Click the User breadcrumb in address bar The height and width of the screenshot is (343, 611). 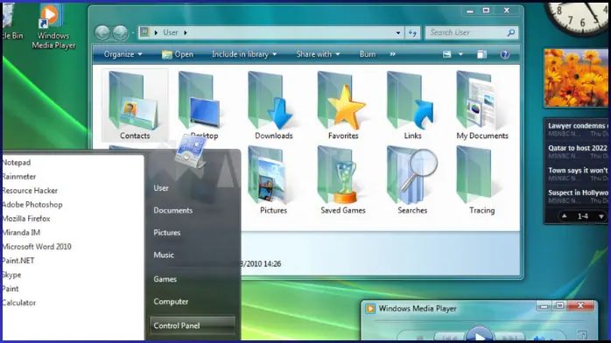click(x=171, y=32)
